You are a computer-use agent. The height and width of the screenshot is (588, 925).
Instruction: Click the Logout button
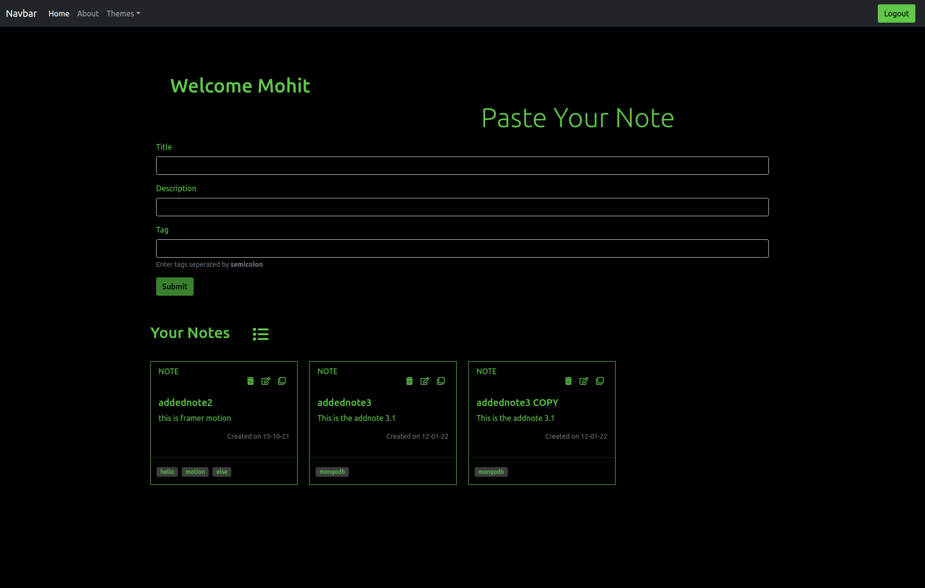tap(896, 13)
